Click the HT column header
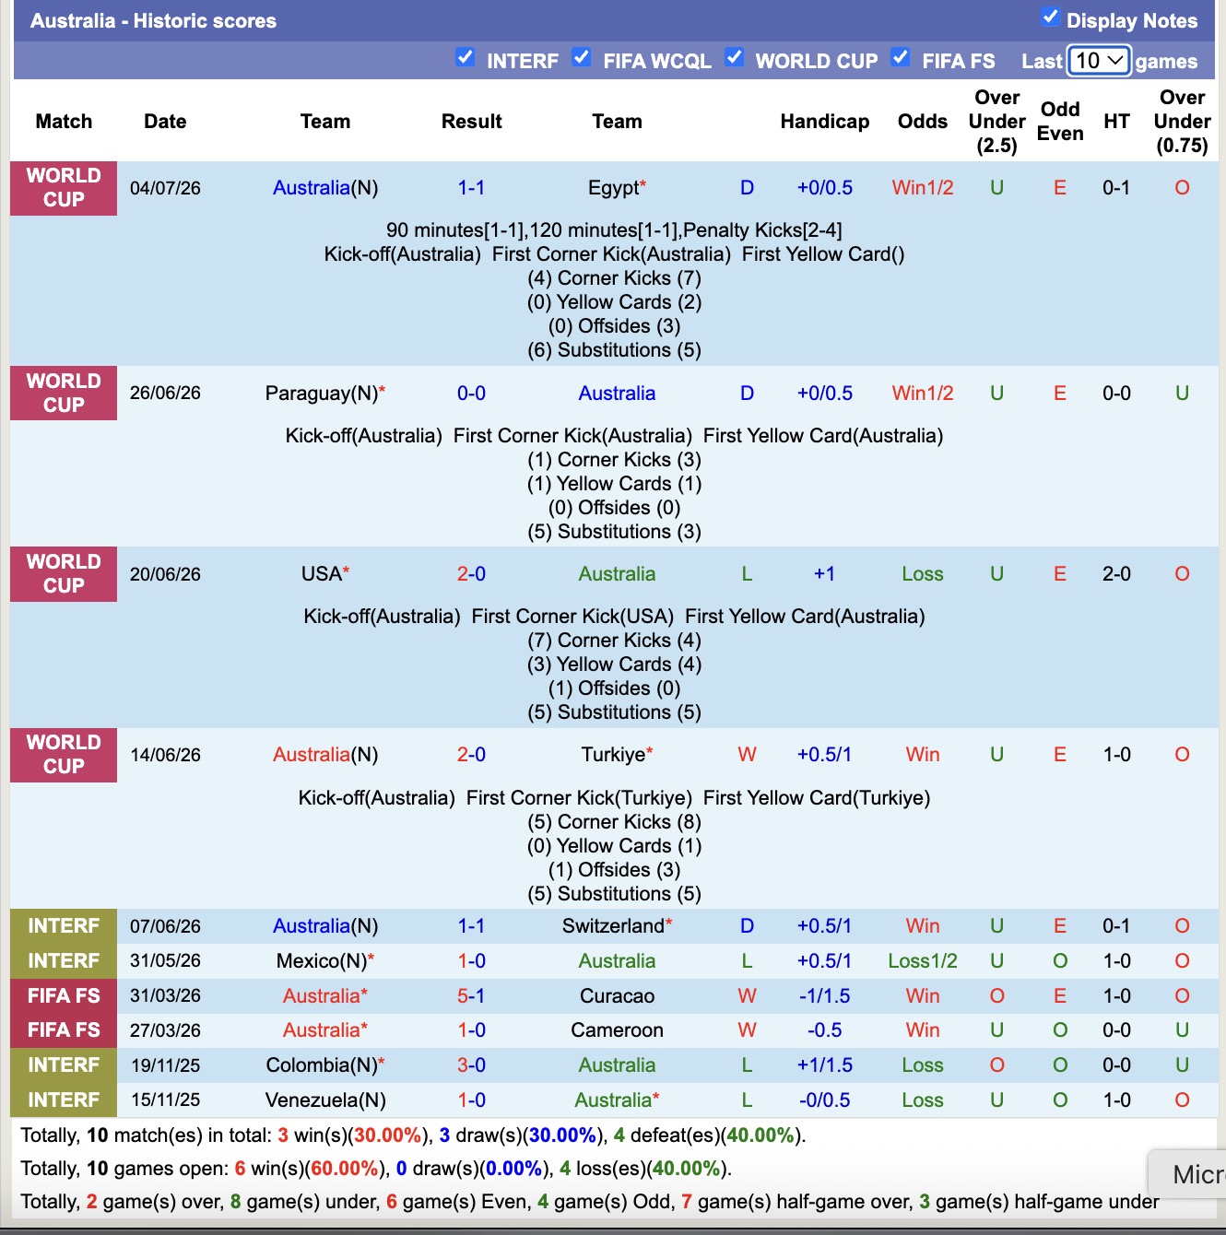Image resolution: width=1226 pixels, height=1235 pixels. point(1116,122)
